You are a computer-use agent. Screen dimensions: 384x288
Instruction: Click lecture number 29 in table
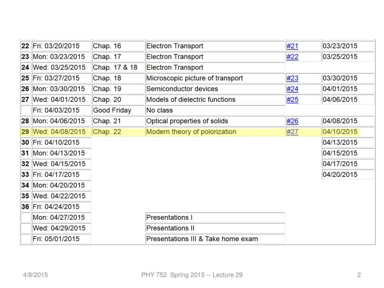(x=25, y=132)
